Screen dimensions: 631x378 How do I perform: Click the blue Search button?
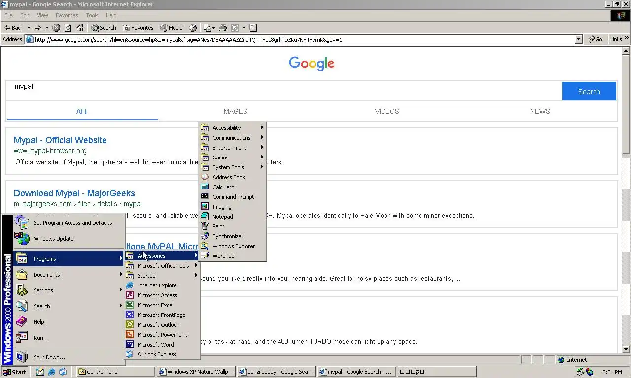click(589, 91)
